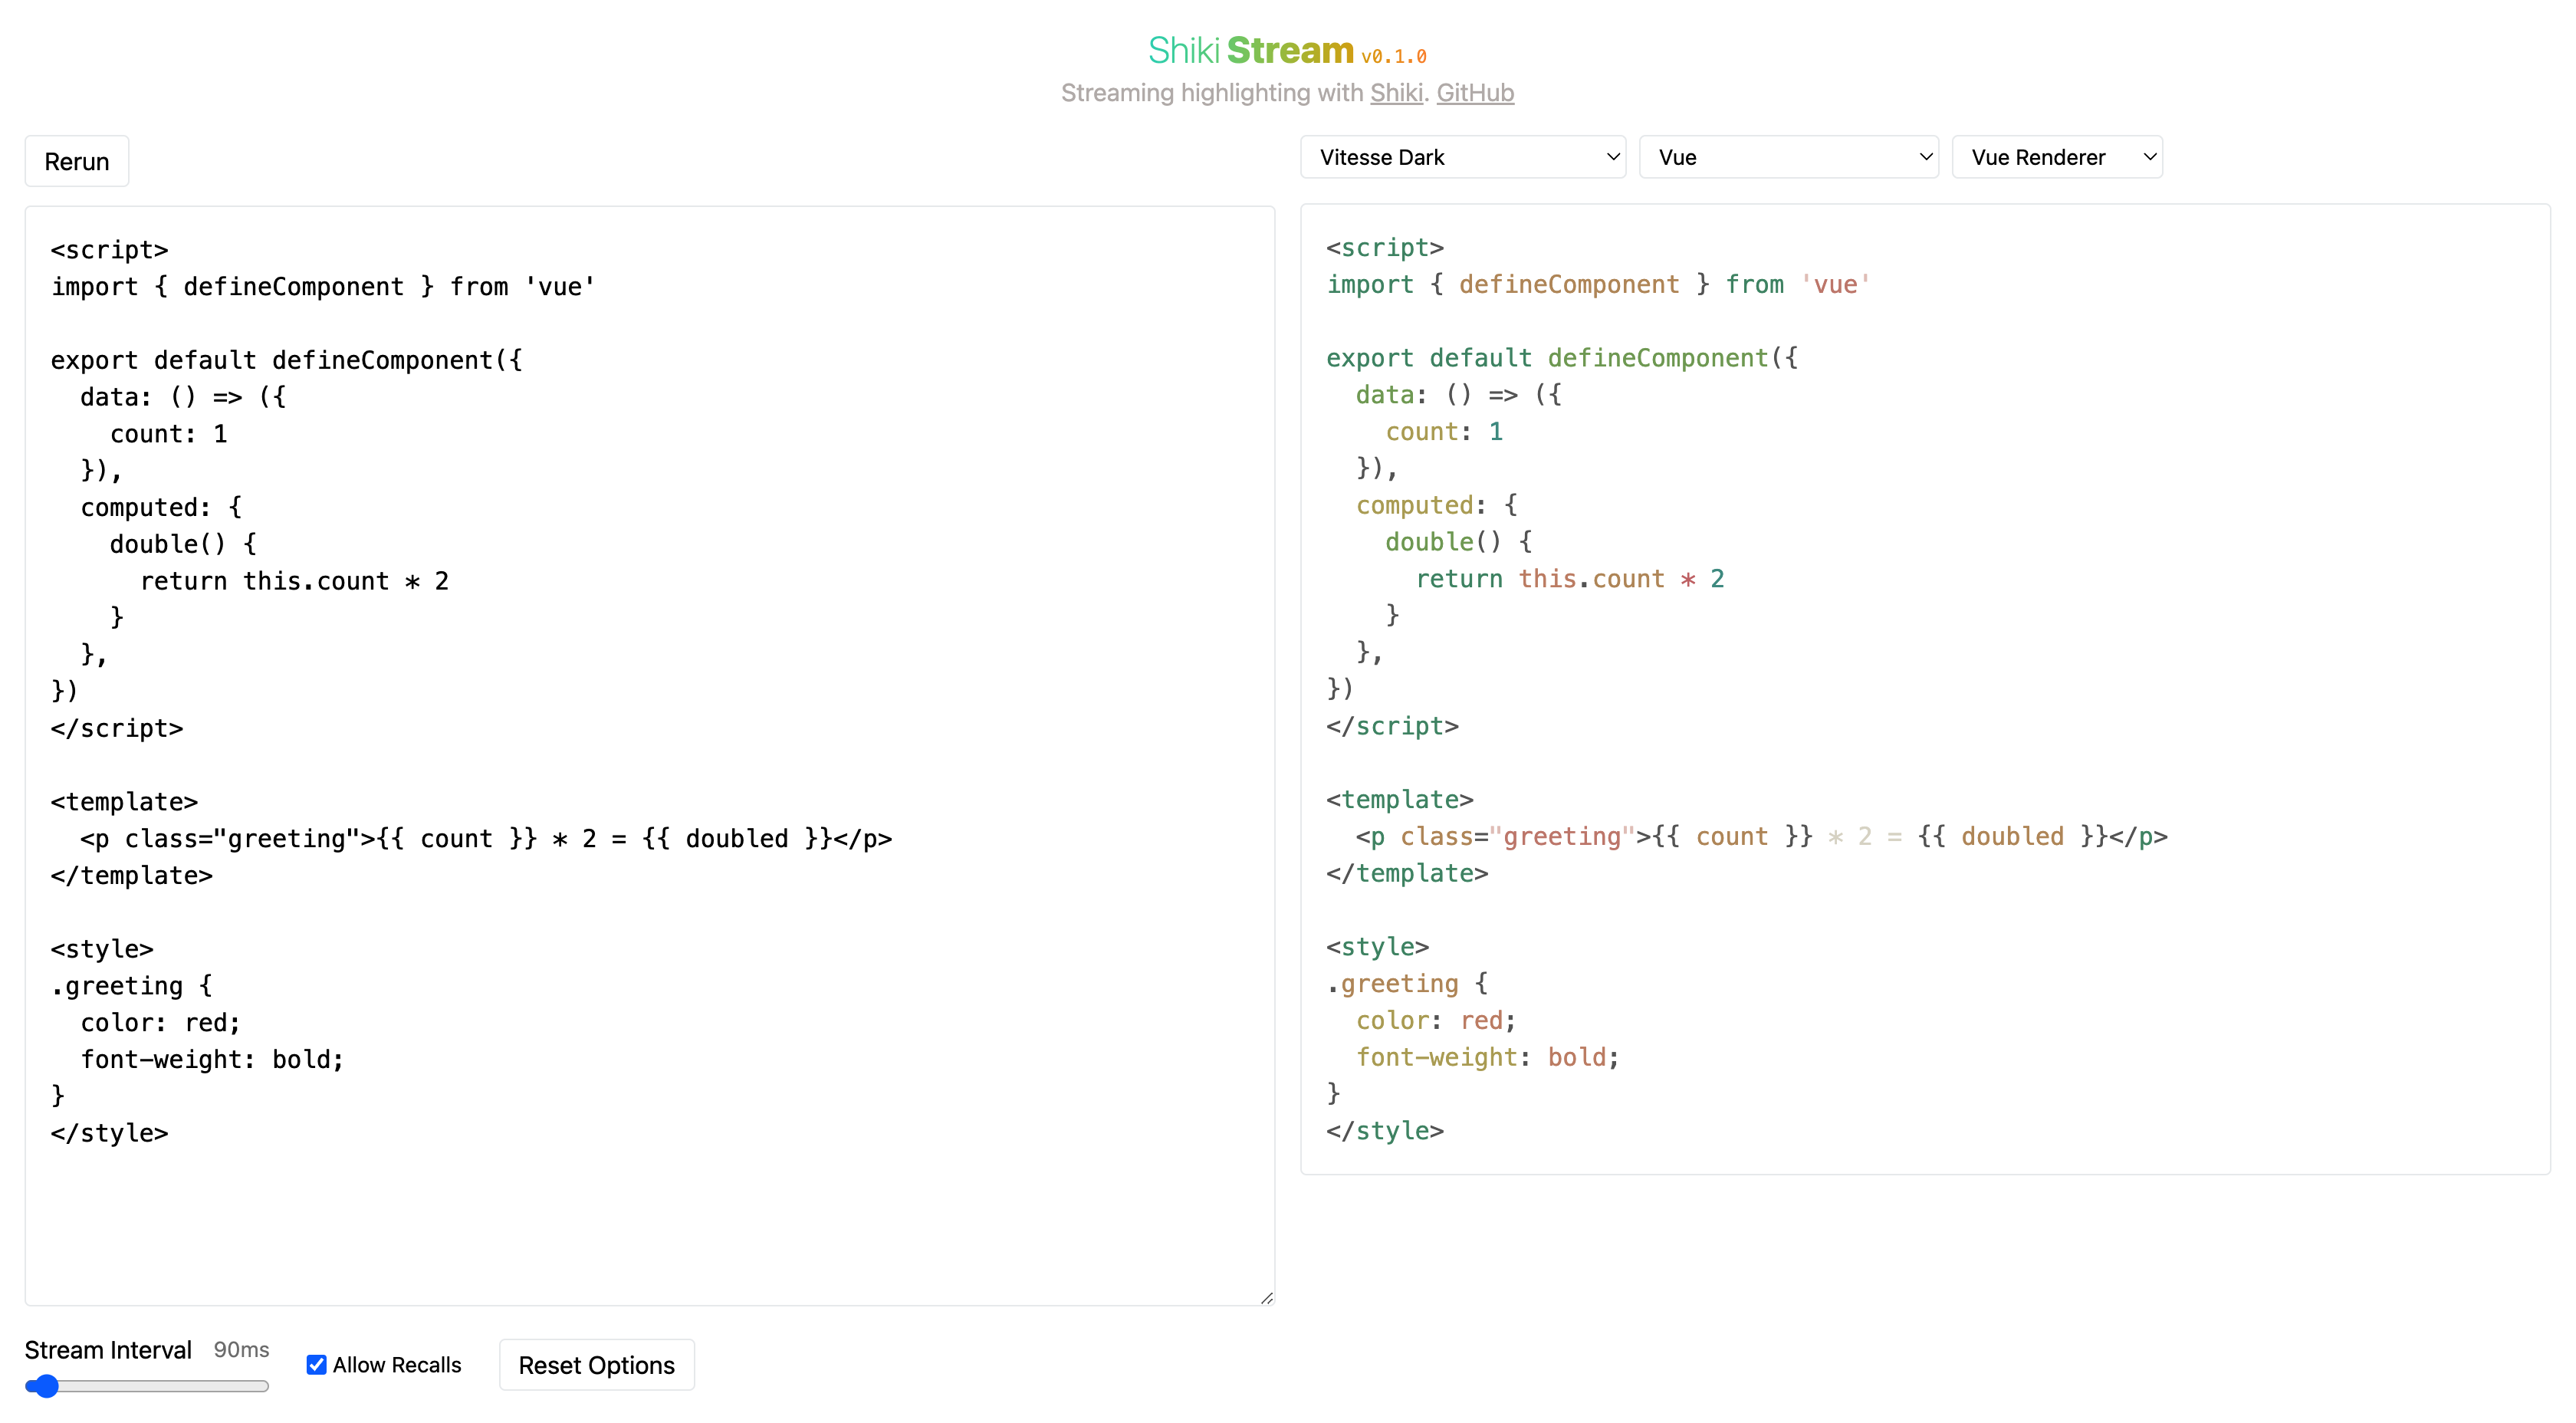Click "computed: {" line in input editor
The width and height of the screenshot is (2576, 1423).
pos(161,507)
